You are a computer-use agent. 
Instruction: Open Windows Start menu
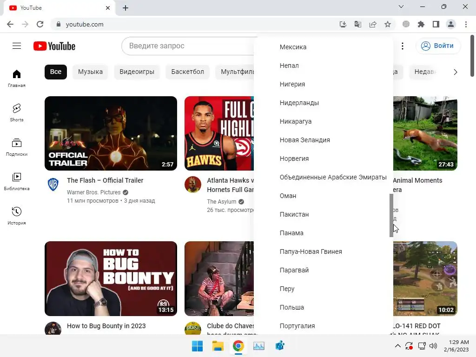(197, 346)
